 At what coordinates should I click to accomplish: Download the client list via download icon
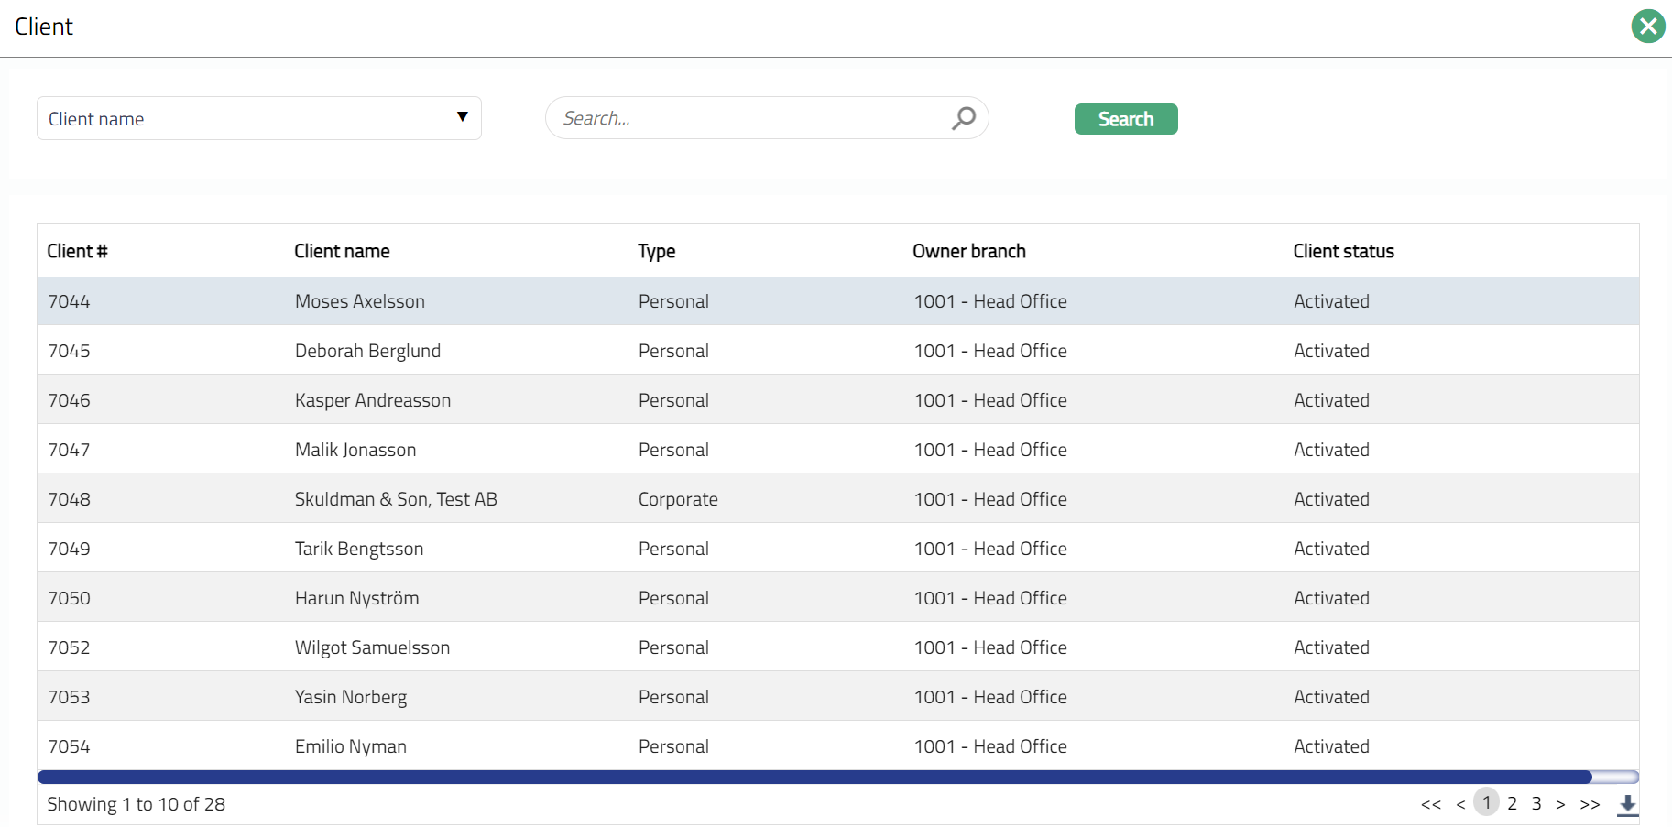(x=1627, y=804)
